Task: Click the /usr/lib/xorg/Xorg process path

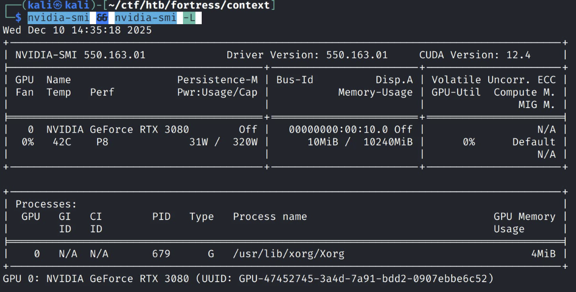Action: pyautogui.click(x=288, y=254)
